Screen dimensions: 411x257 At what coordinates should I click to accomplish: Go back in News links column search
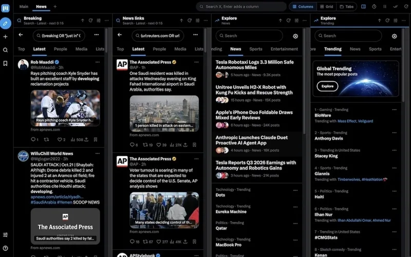pos(120,34)
